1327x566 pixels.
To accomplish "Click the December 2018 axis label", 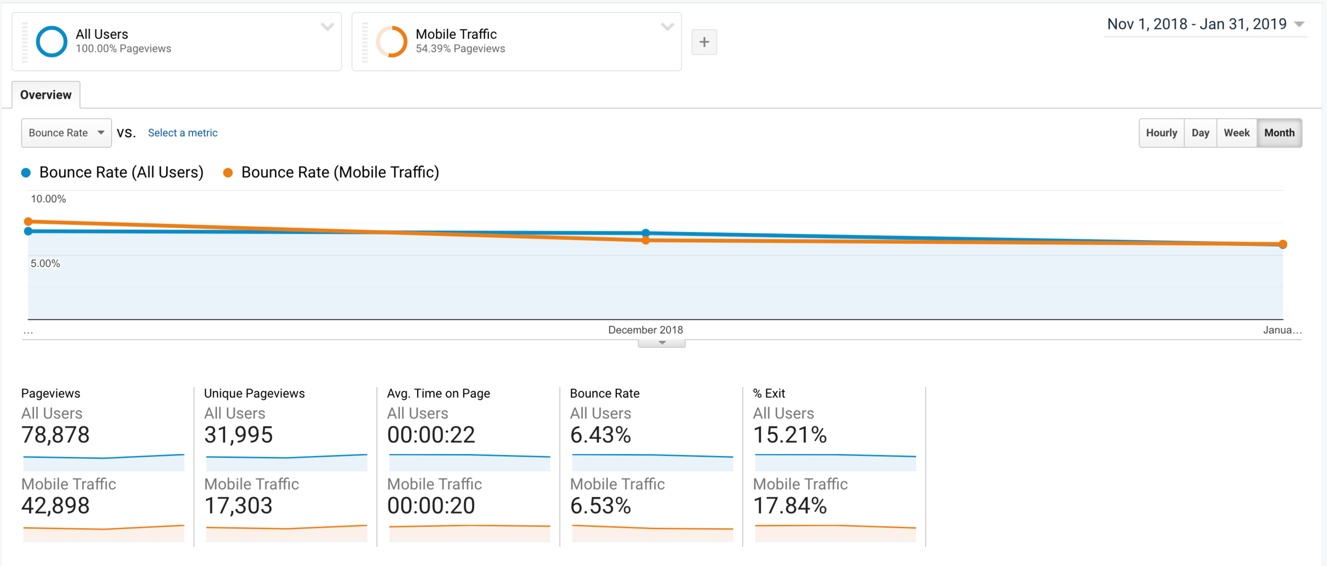I will pyautogui.click(x=645, y=330).
